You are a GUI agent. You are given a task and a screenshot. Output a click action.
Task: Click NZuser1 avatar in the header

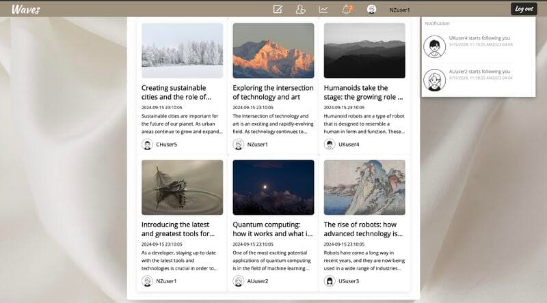coord(371,10)
